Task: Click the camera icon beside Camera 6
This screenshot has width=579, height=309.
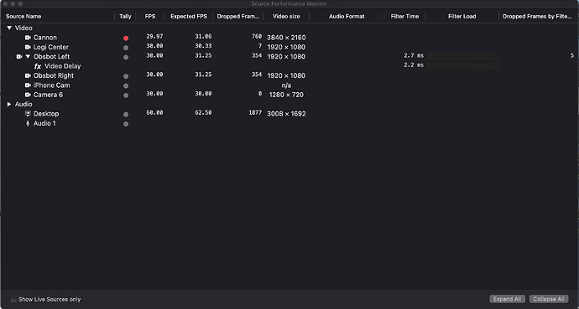Action: [28, 95]
